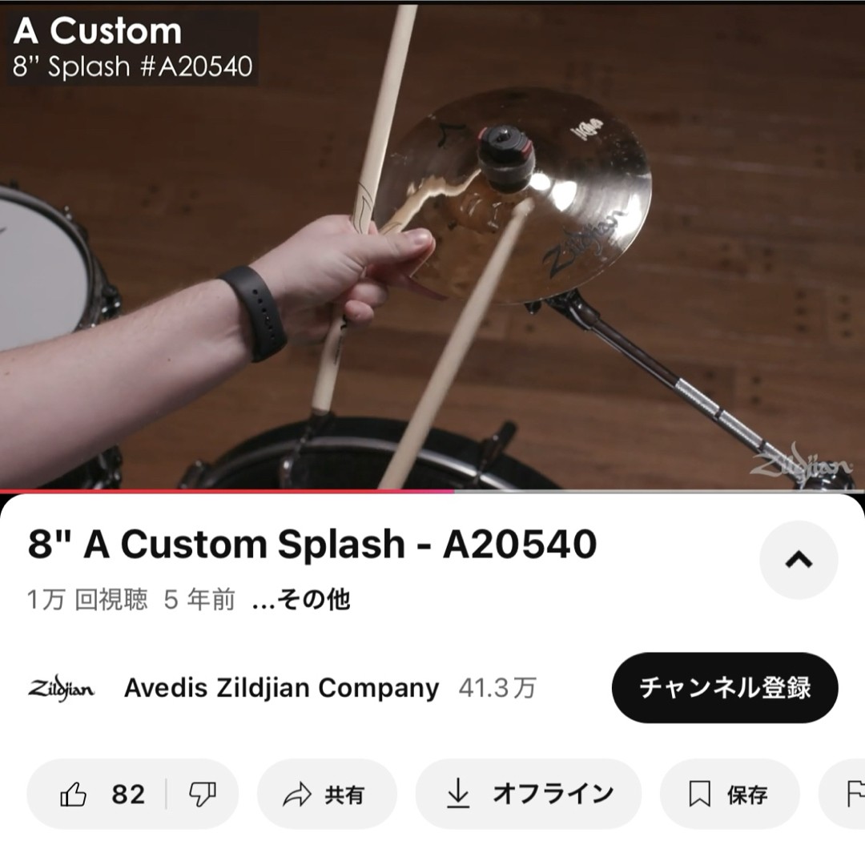The height and width of the screenshot is (865, 865).
Task: Tap the partially visible flag icon
Action: pyautogui.click(x=855, y=795)
